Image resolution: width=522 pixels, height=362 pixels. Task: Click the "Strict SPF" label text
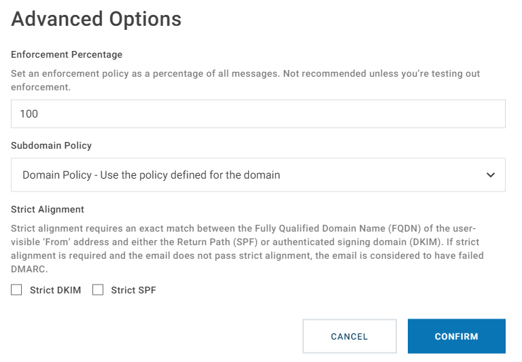pyautogui.click(x=133, y=291)
